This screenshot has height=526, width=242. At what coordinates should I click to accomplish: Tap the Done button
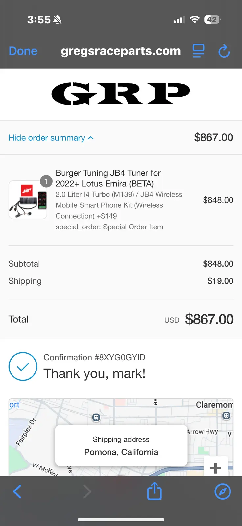pos(23,51)
